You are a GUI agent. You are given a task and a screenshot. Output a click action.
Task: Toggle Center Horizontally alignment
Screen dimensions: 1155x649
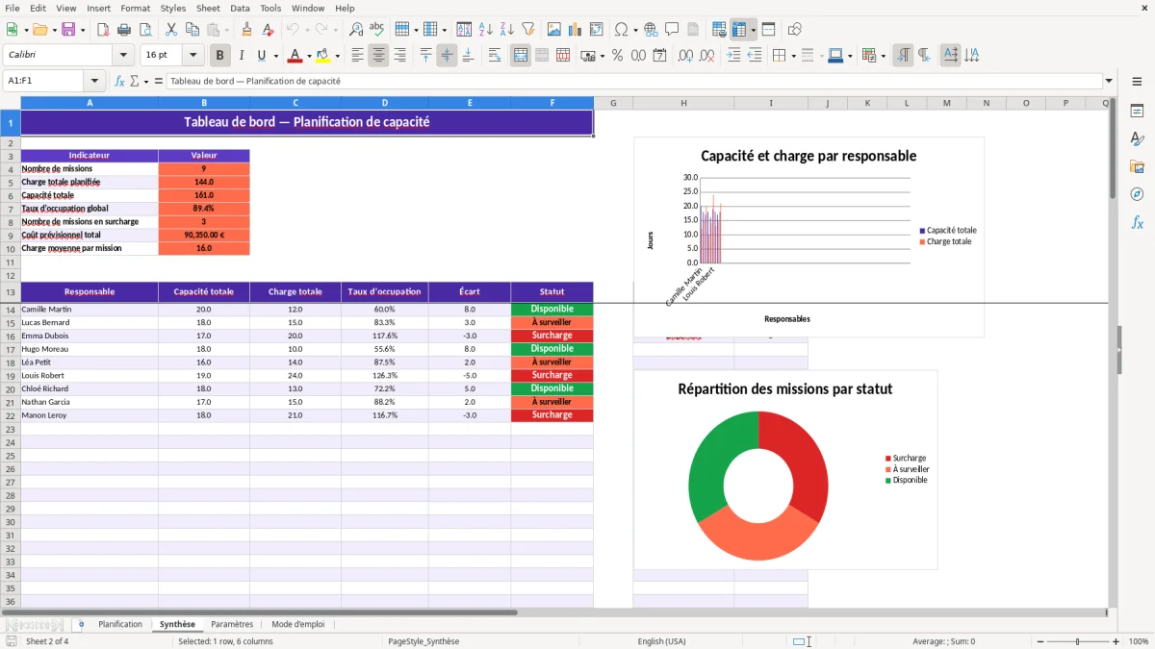pos(378,56)
